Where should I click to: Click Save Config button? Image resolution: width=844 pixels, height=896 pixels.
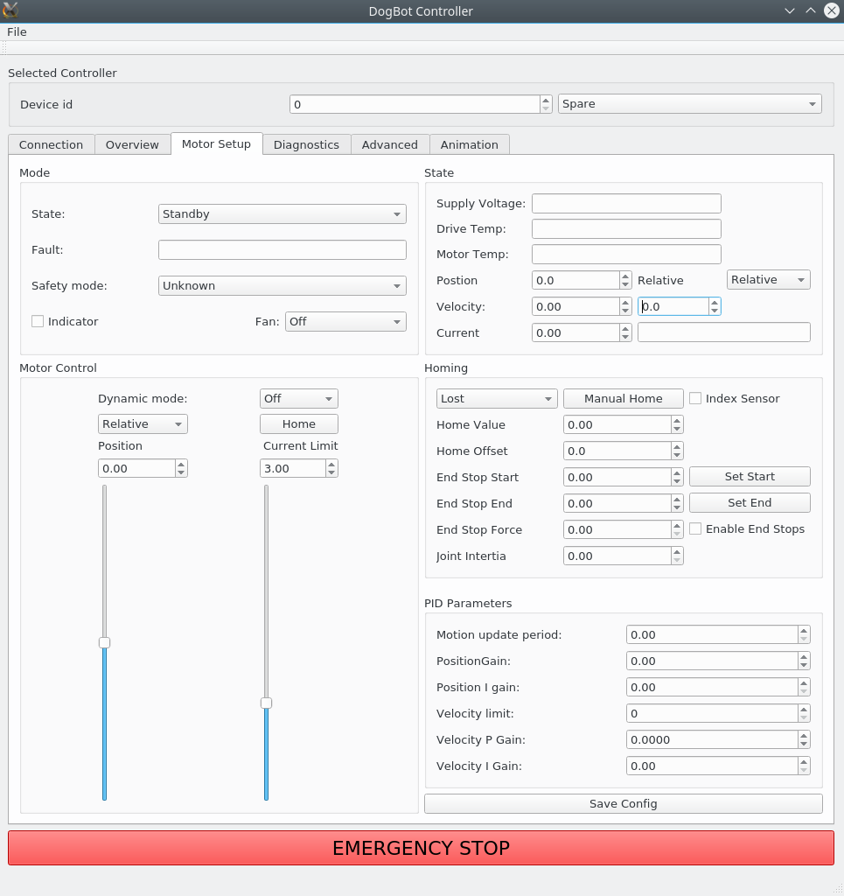click(x=624, y=804)
